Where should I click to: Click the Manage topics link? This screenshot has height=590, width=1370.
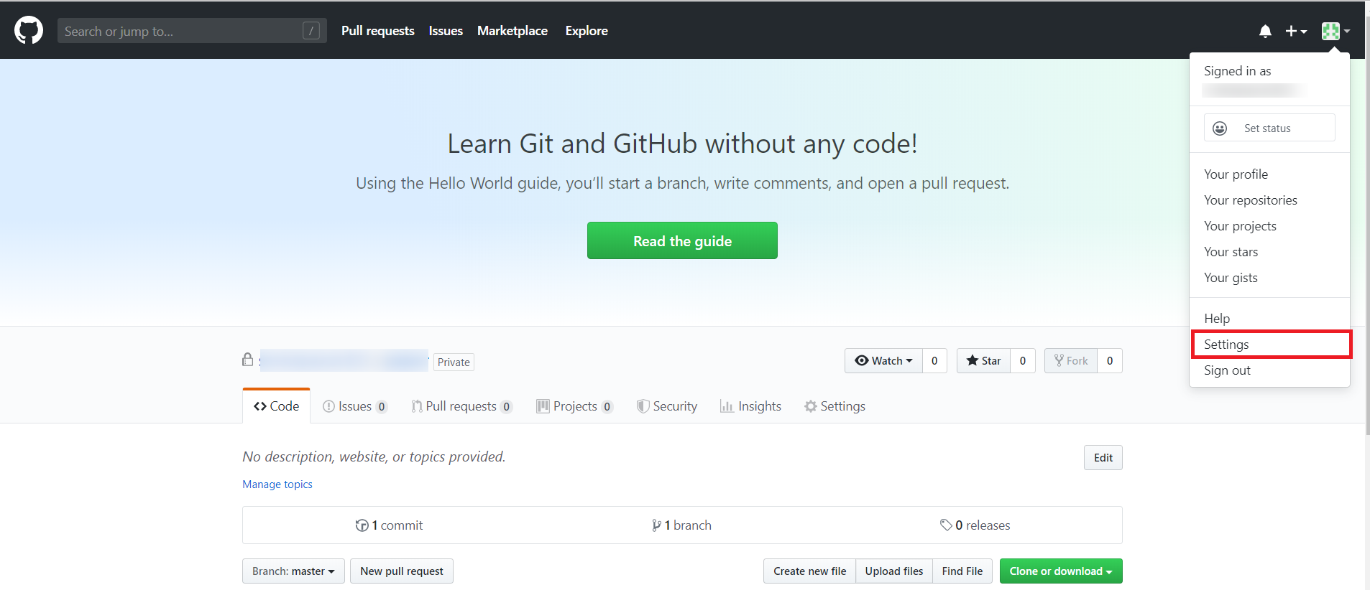pyautogui.click(x=277, y=484)
